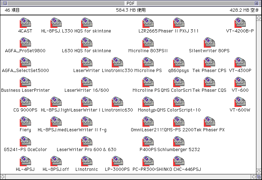Select the L630 HQS for skintone icon
This screenshot has height=180, width=262.
click(x=87, y=42)
